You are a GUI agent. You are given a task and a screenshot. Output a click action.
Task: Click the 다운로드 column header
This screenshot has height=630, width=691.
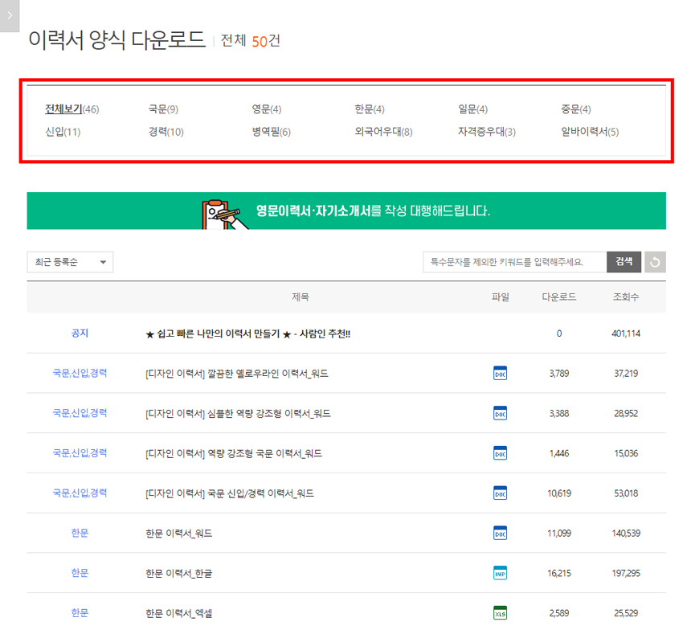(x=558, y=297)
